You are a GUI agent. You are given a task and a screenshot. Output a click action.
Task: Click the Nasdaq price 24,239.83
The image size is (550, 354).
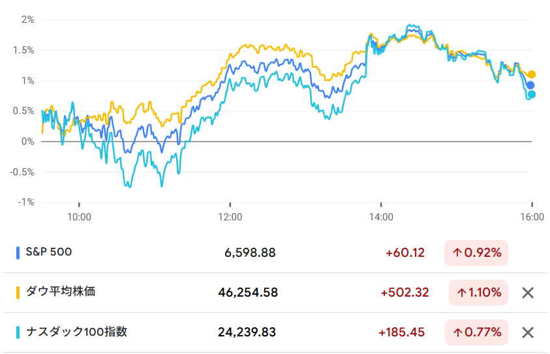pyautogui.click(x=247, y=332)
